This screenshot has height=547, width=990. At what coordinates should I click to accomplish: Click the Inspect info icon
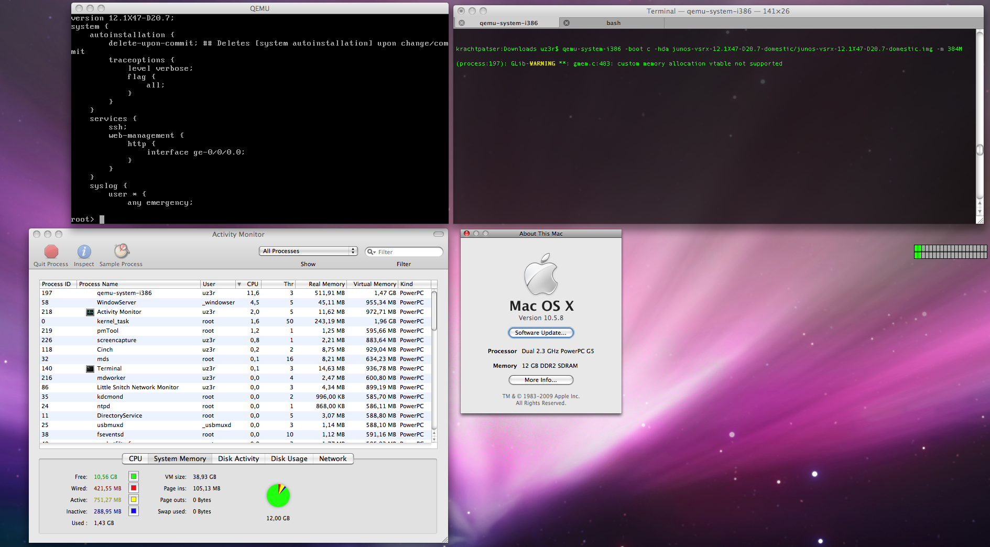(x=84, y=251)
